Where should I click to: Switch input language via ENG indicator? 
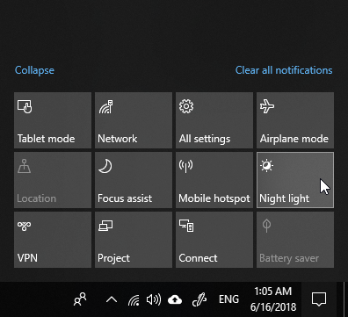(x=228, y=299)
